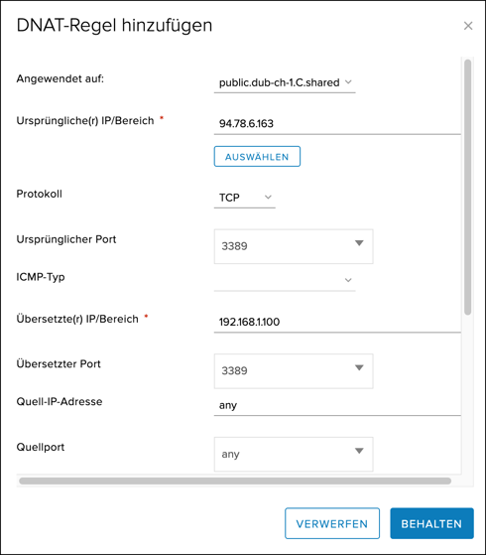Click the chevron icon beside TCP
486x555 pixels.
tap(268, 198)
